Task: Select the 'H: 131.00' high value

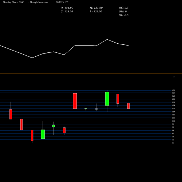Action: [x=96, y=8]
